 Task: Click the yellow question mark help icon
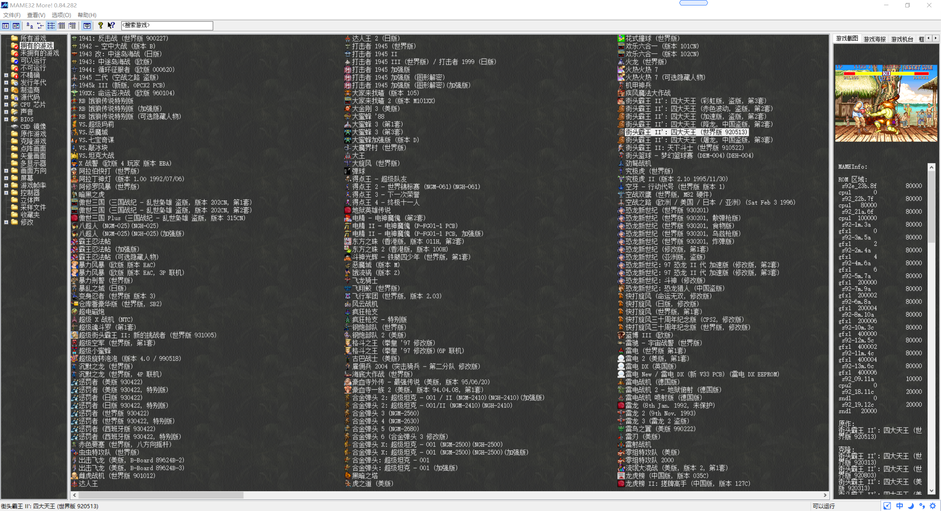click(100, 25)
